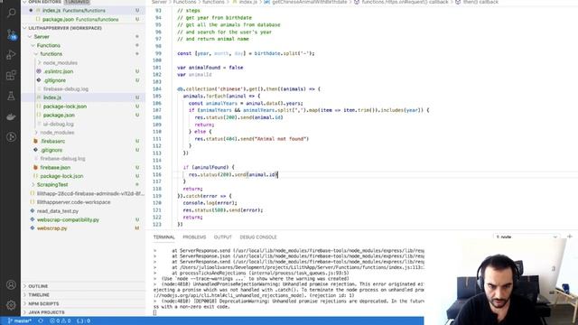
Task: Click the .firebaserc file icon
Action: pyautogui.click(x=36, y=141)
